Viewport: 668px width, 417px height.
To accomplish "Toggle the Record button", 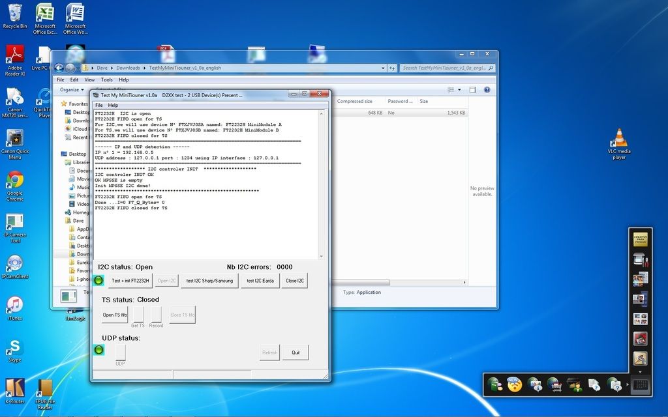I will (x=157, y=315).
